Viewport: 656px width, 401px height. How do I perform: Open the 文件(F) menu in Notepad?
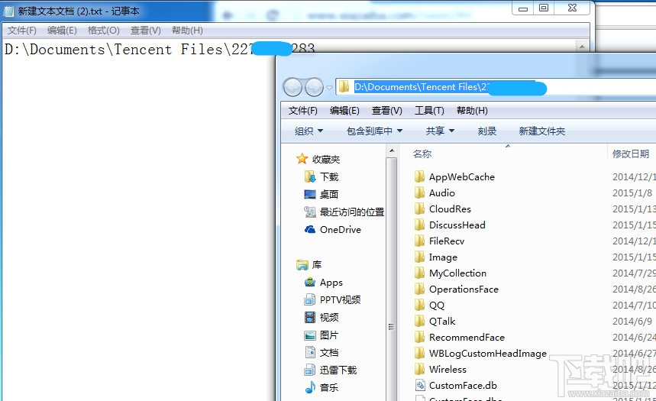pyautogui.click(x=21, y=31)
